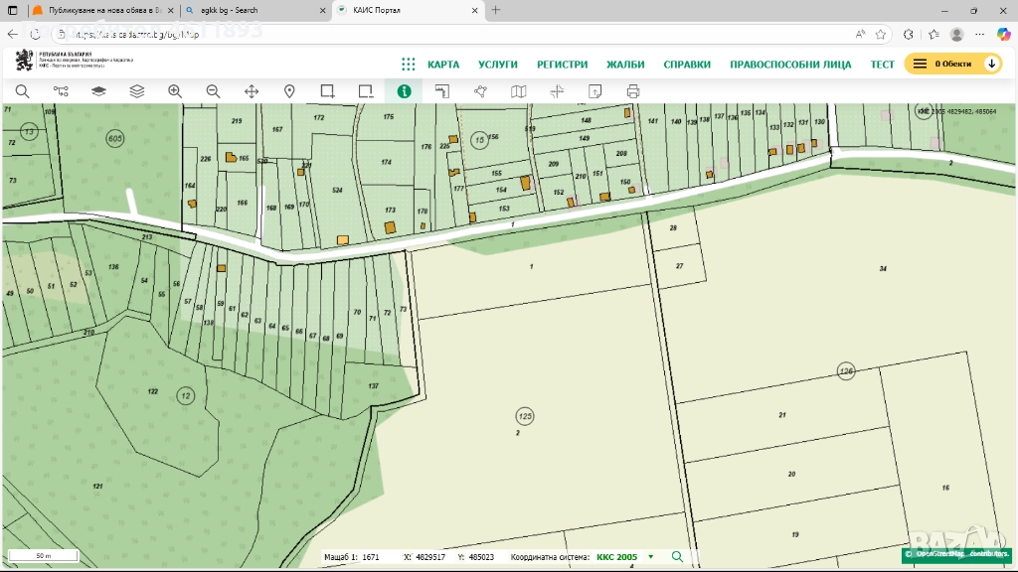Viewport: 1018px width, 572px height.
Task: Click the printer icon in toolbar
Action: tap(633, 91)
